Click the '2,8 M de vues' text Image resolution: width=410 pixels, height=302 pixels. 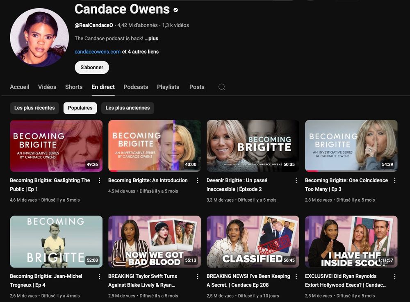[x=318, y=200]
